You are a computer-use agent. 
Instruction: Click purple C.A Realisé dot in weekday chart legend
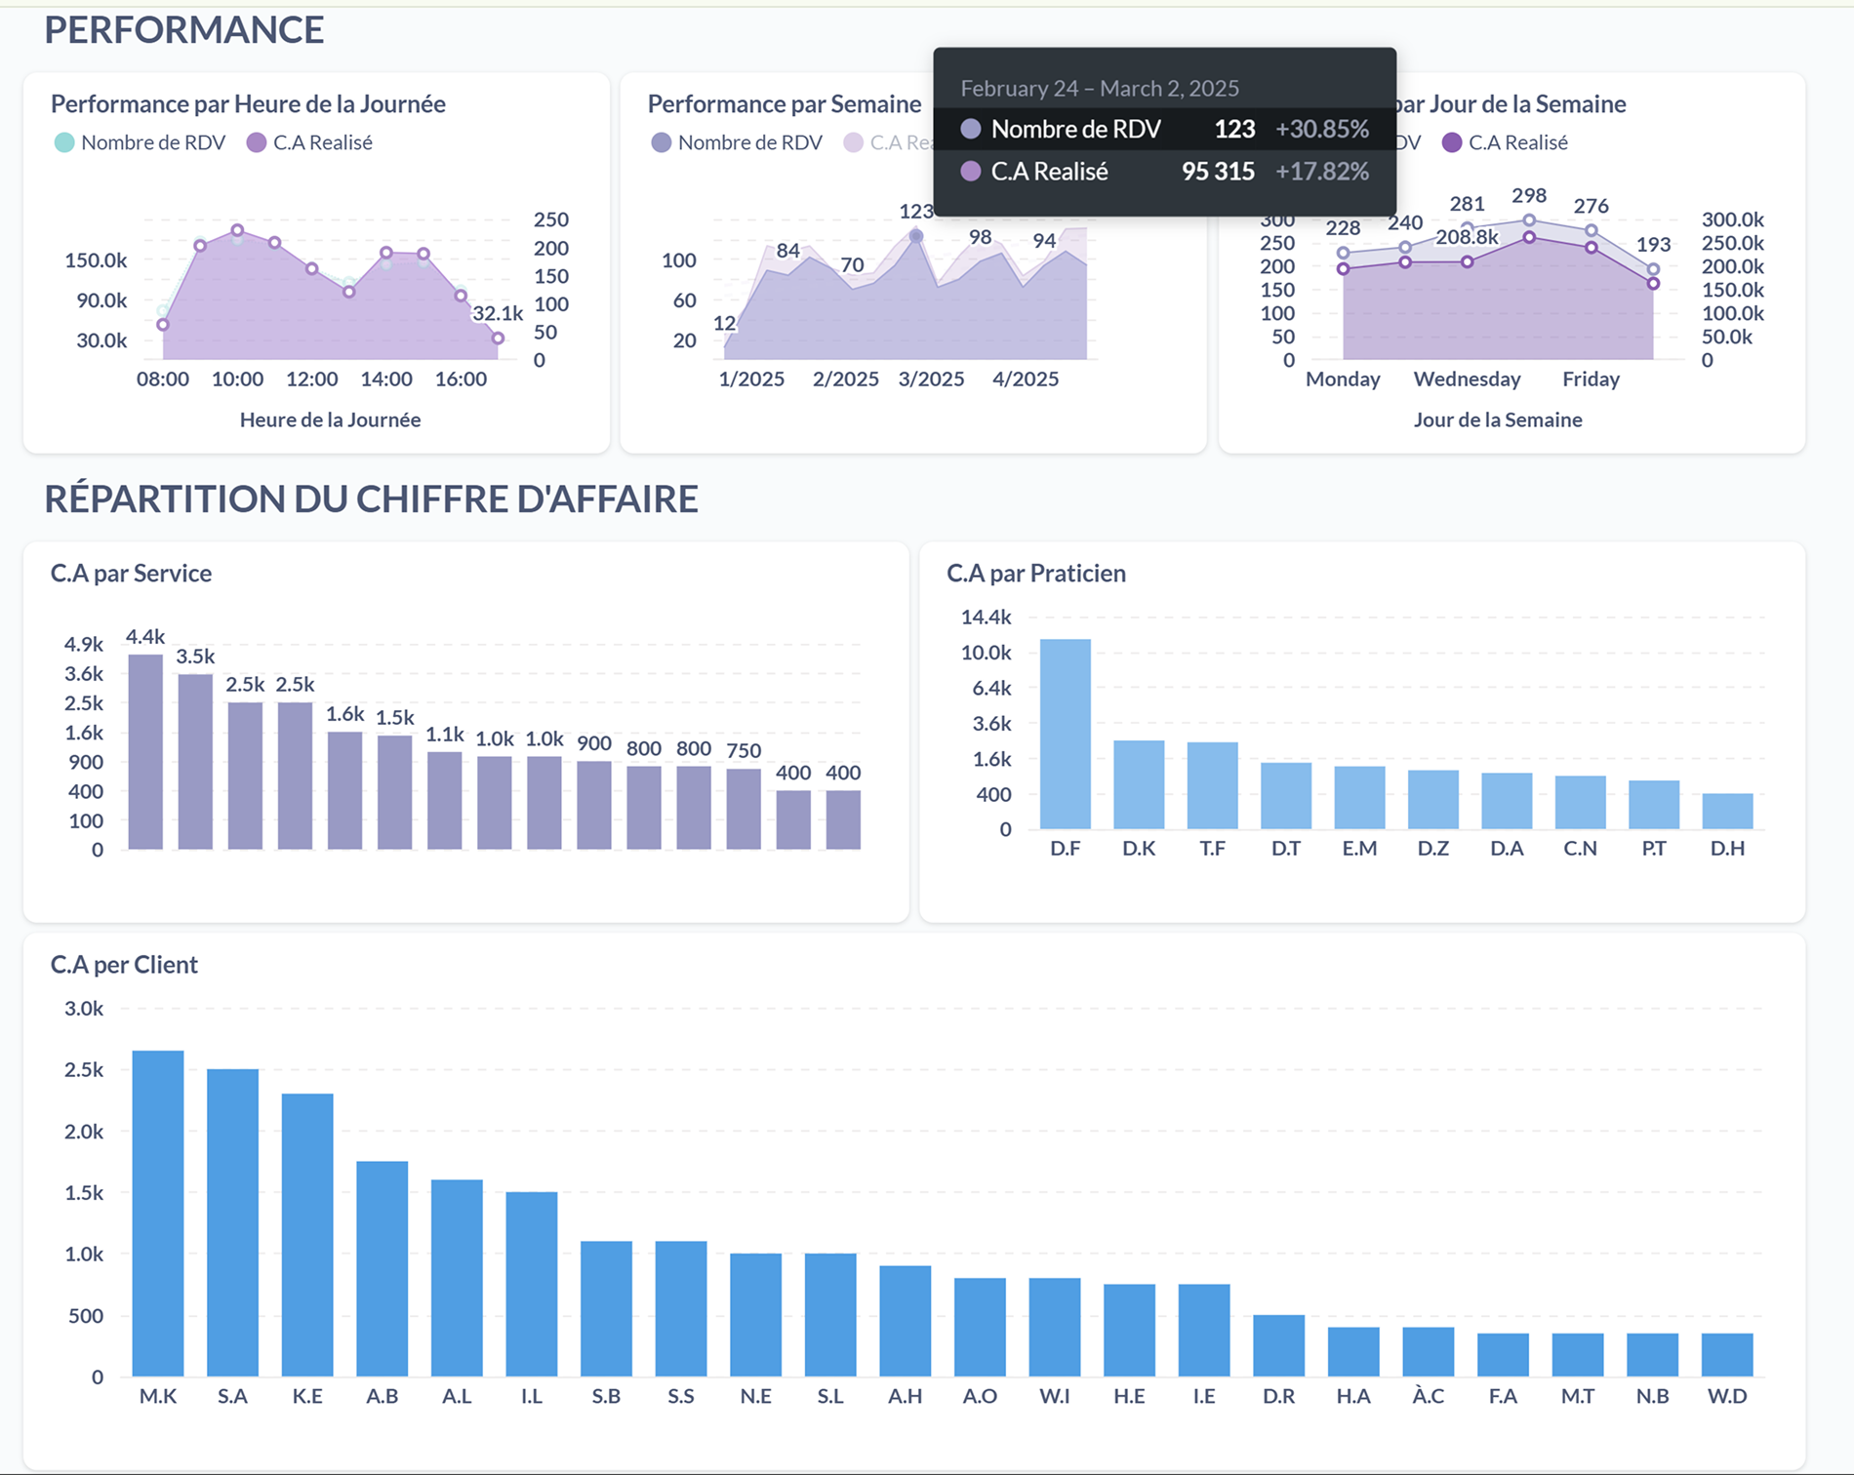[1452, 142]
